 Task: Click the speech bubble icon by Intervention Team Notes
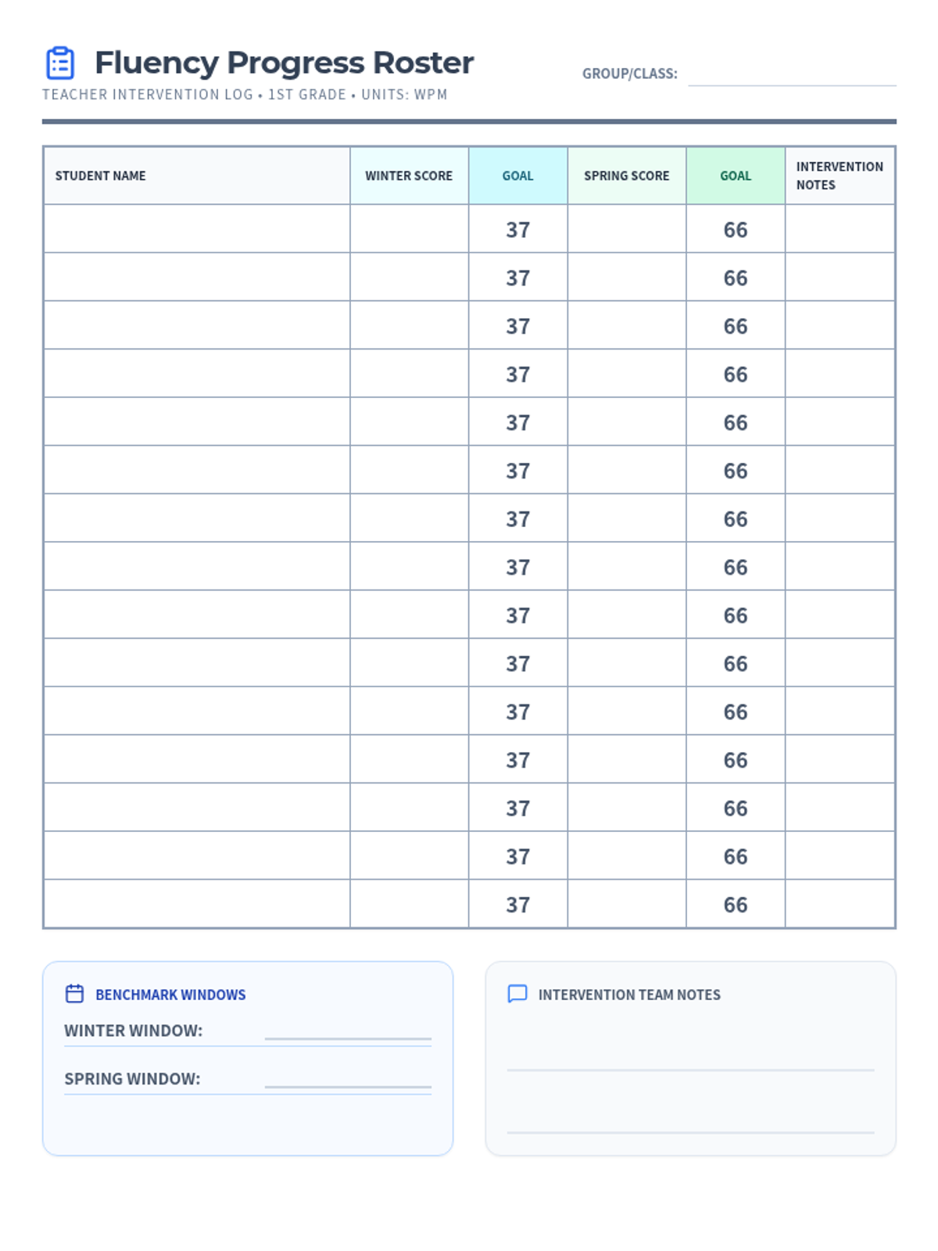pos(517,994)
